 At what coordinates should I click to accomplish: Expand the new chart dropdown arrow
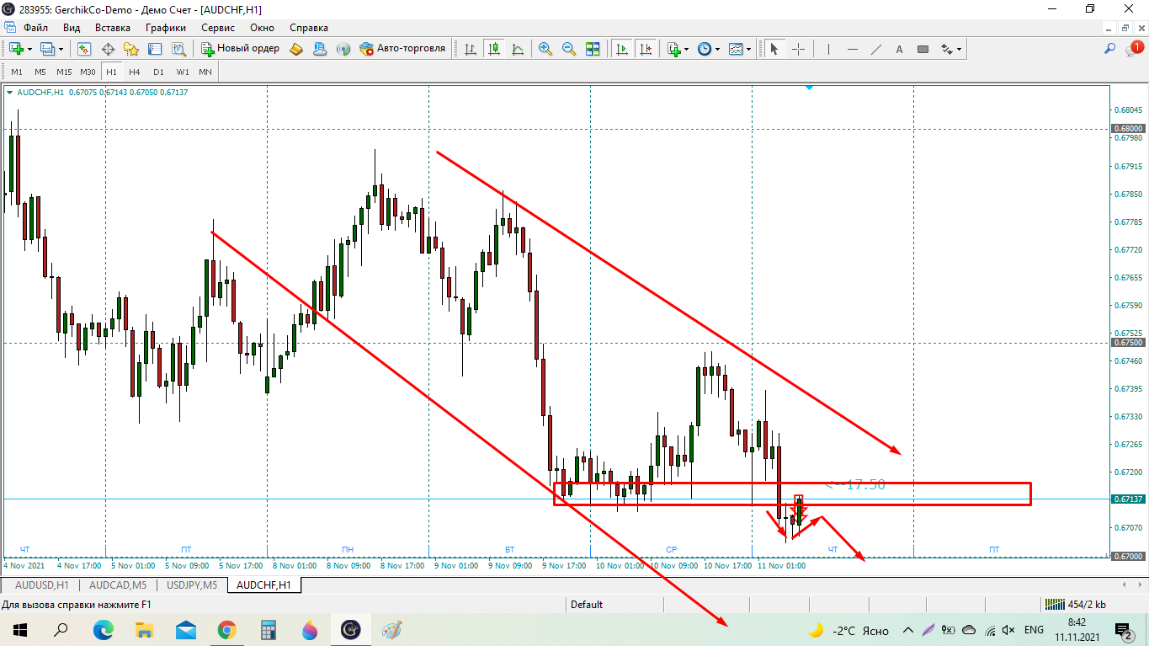(x=32, y=49)
